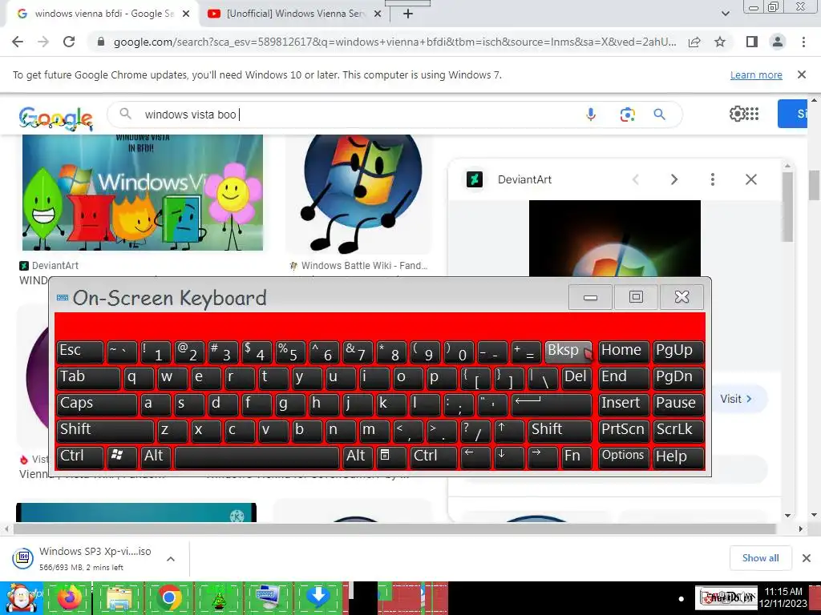The height and width of the screenshot is (615, 821).
Task: Toggle left Alt key on keyboard
Action: [x=156, y=457]
